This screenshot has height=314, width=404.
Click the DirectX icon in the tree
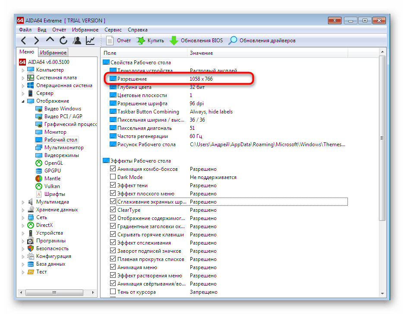click(x=30, y=225)
